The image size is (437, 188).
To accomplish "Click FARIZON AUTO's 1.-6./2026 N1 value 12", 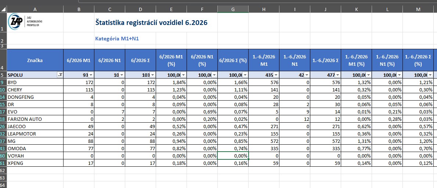I will pos(295,119).
